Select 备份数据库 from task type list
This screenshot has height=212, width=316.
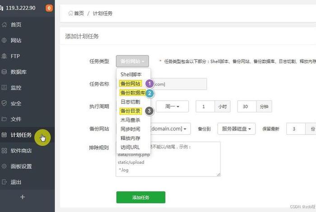[133, 93]
